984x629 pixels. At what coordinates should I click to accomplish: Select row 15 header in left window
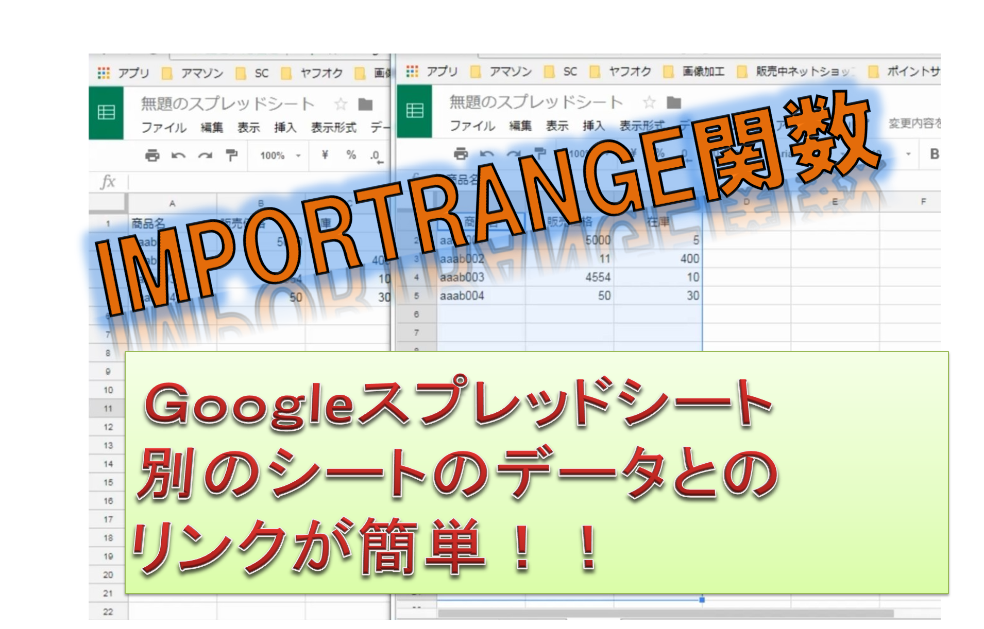(x=108, y=482)
